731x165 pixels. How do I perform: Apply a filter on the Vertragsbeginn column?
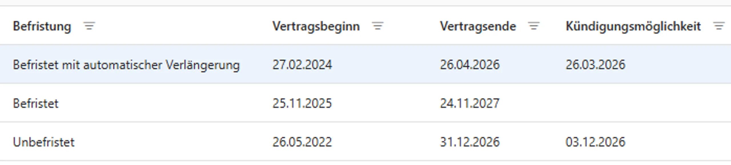pos(377,26)
